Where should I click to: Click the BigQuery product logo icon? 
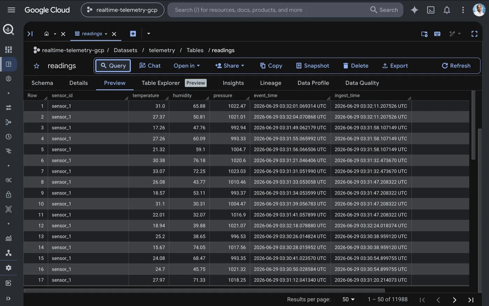(x=9, y=30)
